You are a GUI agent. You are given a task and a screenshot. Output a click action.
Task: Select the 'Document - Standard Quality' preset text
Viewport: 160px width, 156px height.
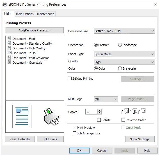[x=32, y=43]
